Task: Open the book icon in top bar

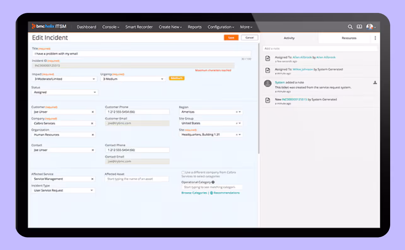Action: point(359,27)
